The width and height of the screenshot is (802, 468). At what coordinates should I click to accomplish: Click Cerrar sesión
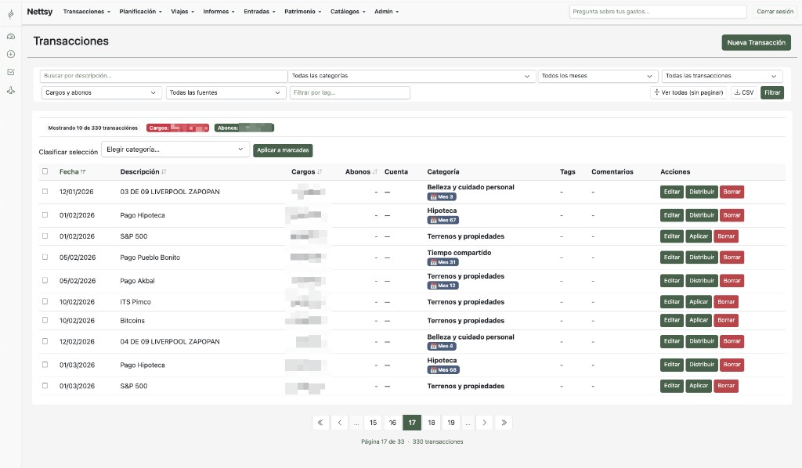775,11
